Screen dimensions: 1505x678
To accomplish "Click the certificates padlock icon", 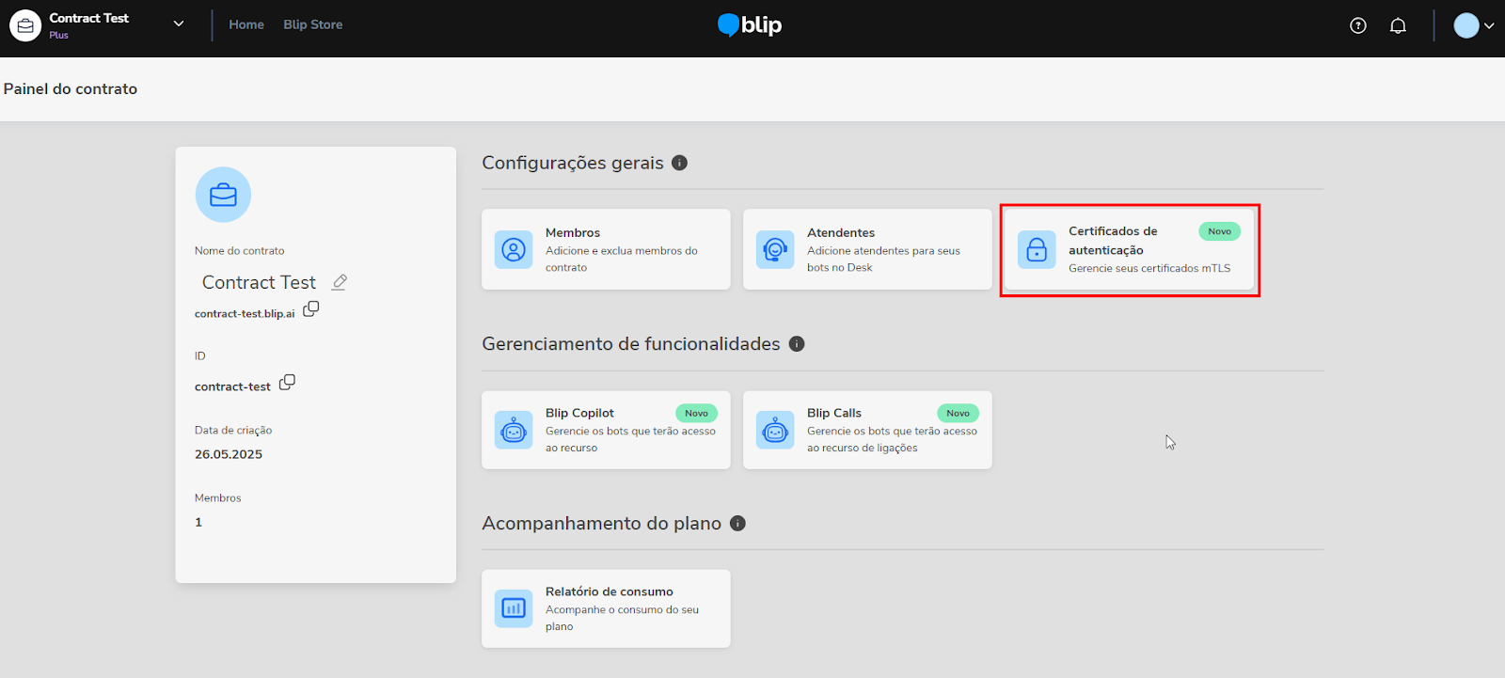I will pyautogui.click(x=1037, y=249).
